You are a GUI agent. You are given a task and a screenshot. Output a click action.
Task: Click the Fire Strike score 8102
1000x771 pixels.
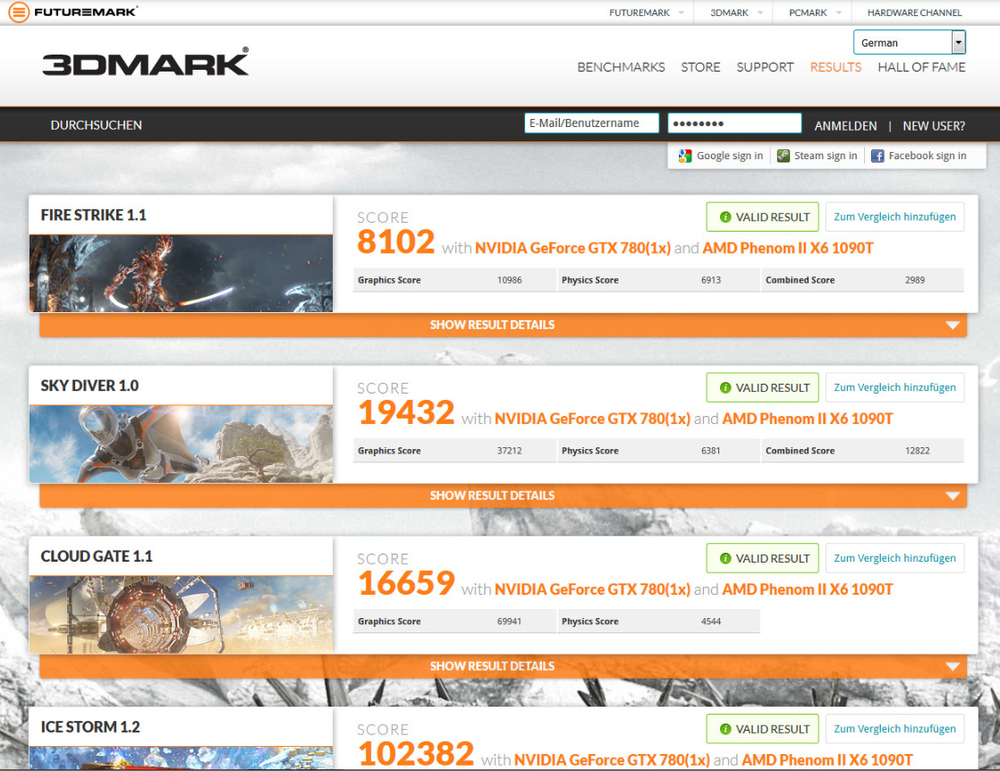[x=395, y=242]
